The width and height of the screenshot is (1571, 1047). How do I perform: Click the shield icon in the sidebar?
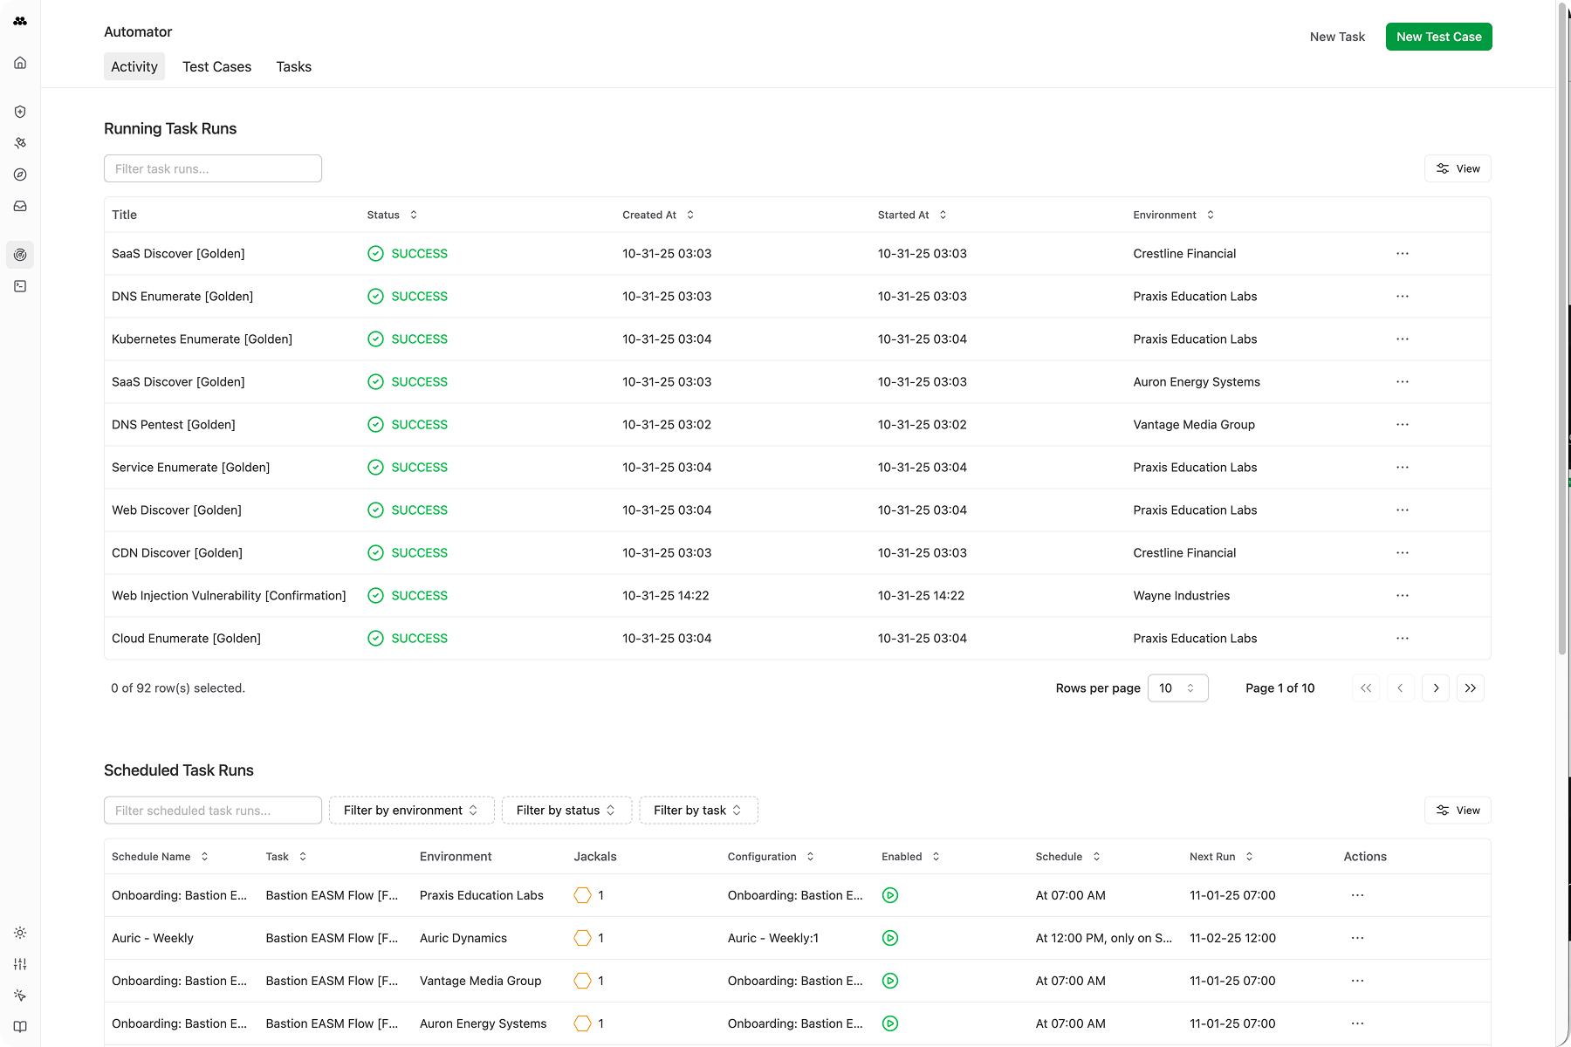(x=20, y=112)
